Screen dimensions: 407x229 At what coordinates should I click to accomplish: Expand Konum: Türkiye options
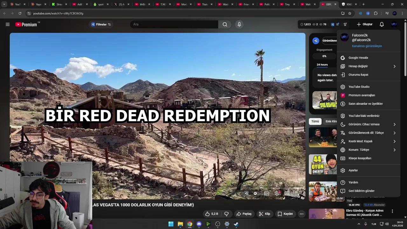coord(368,150)
